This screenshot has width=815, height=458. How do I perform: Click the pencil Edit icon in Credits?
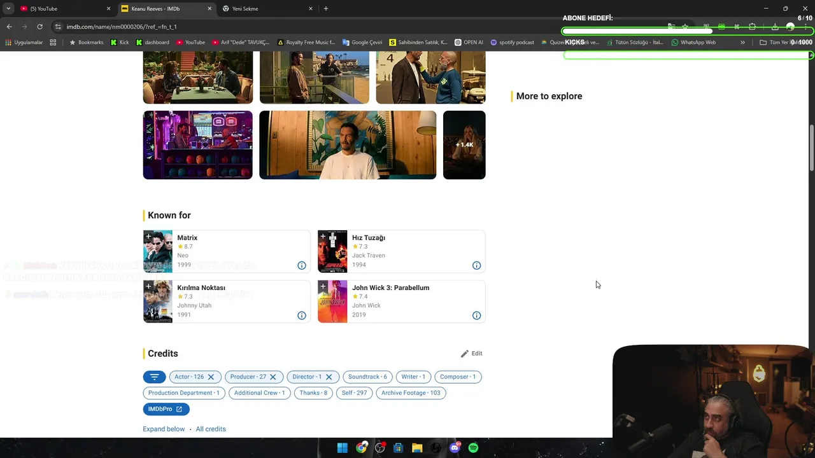(465, 354)
